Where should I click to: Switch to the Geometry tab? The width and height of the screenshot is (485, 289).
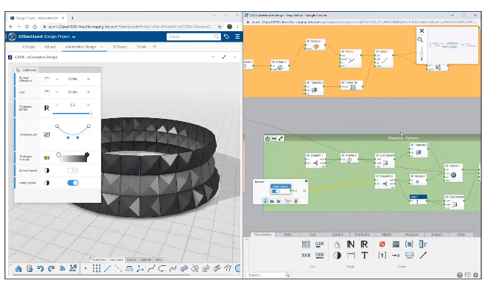362,235
